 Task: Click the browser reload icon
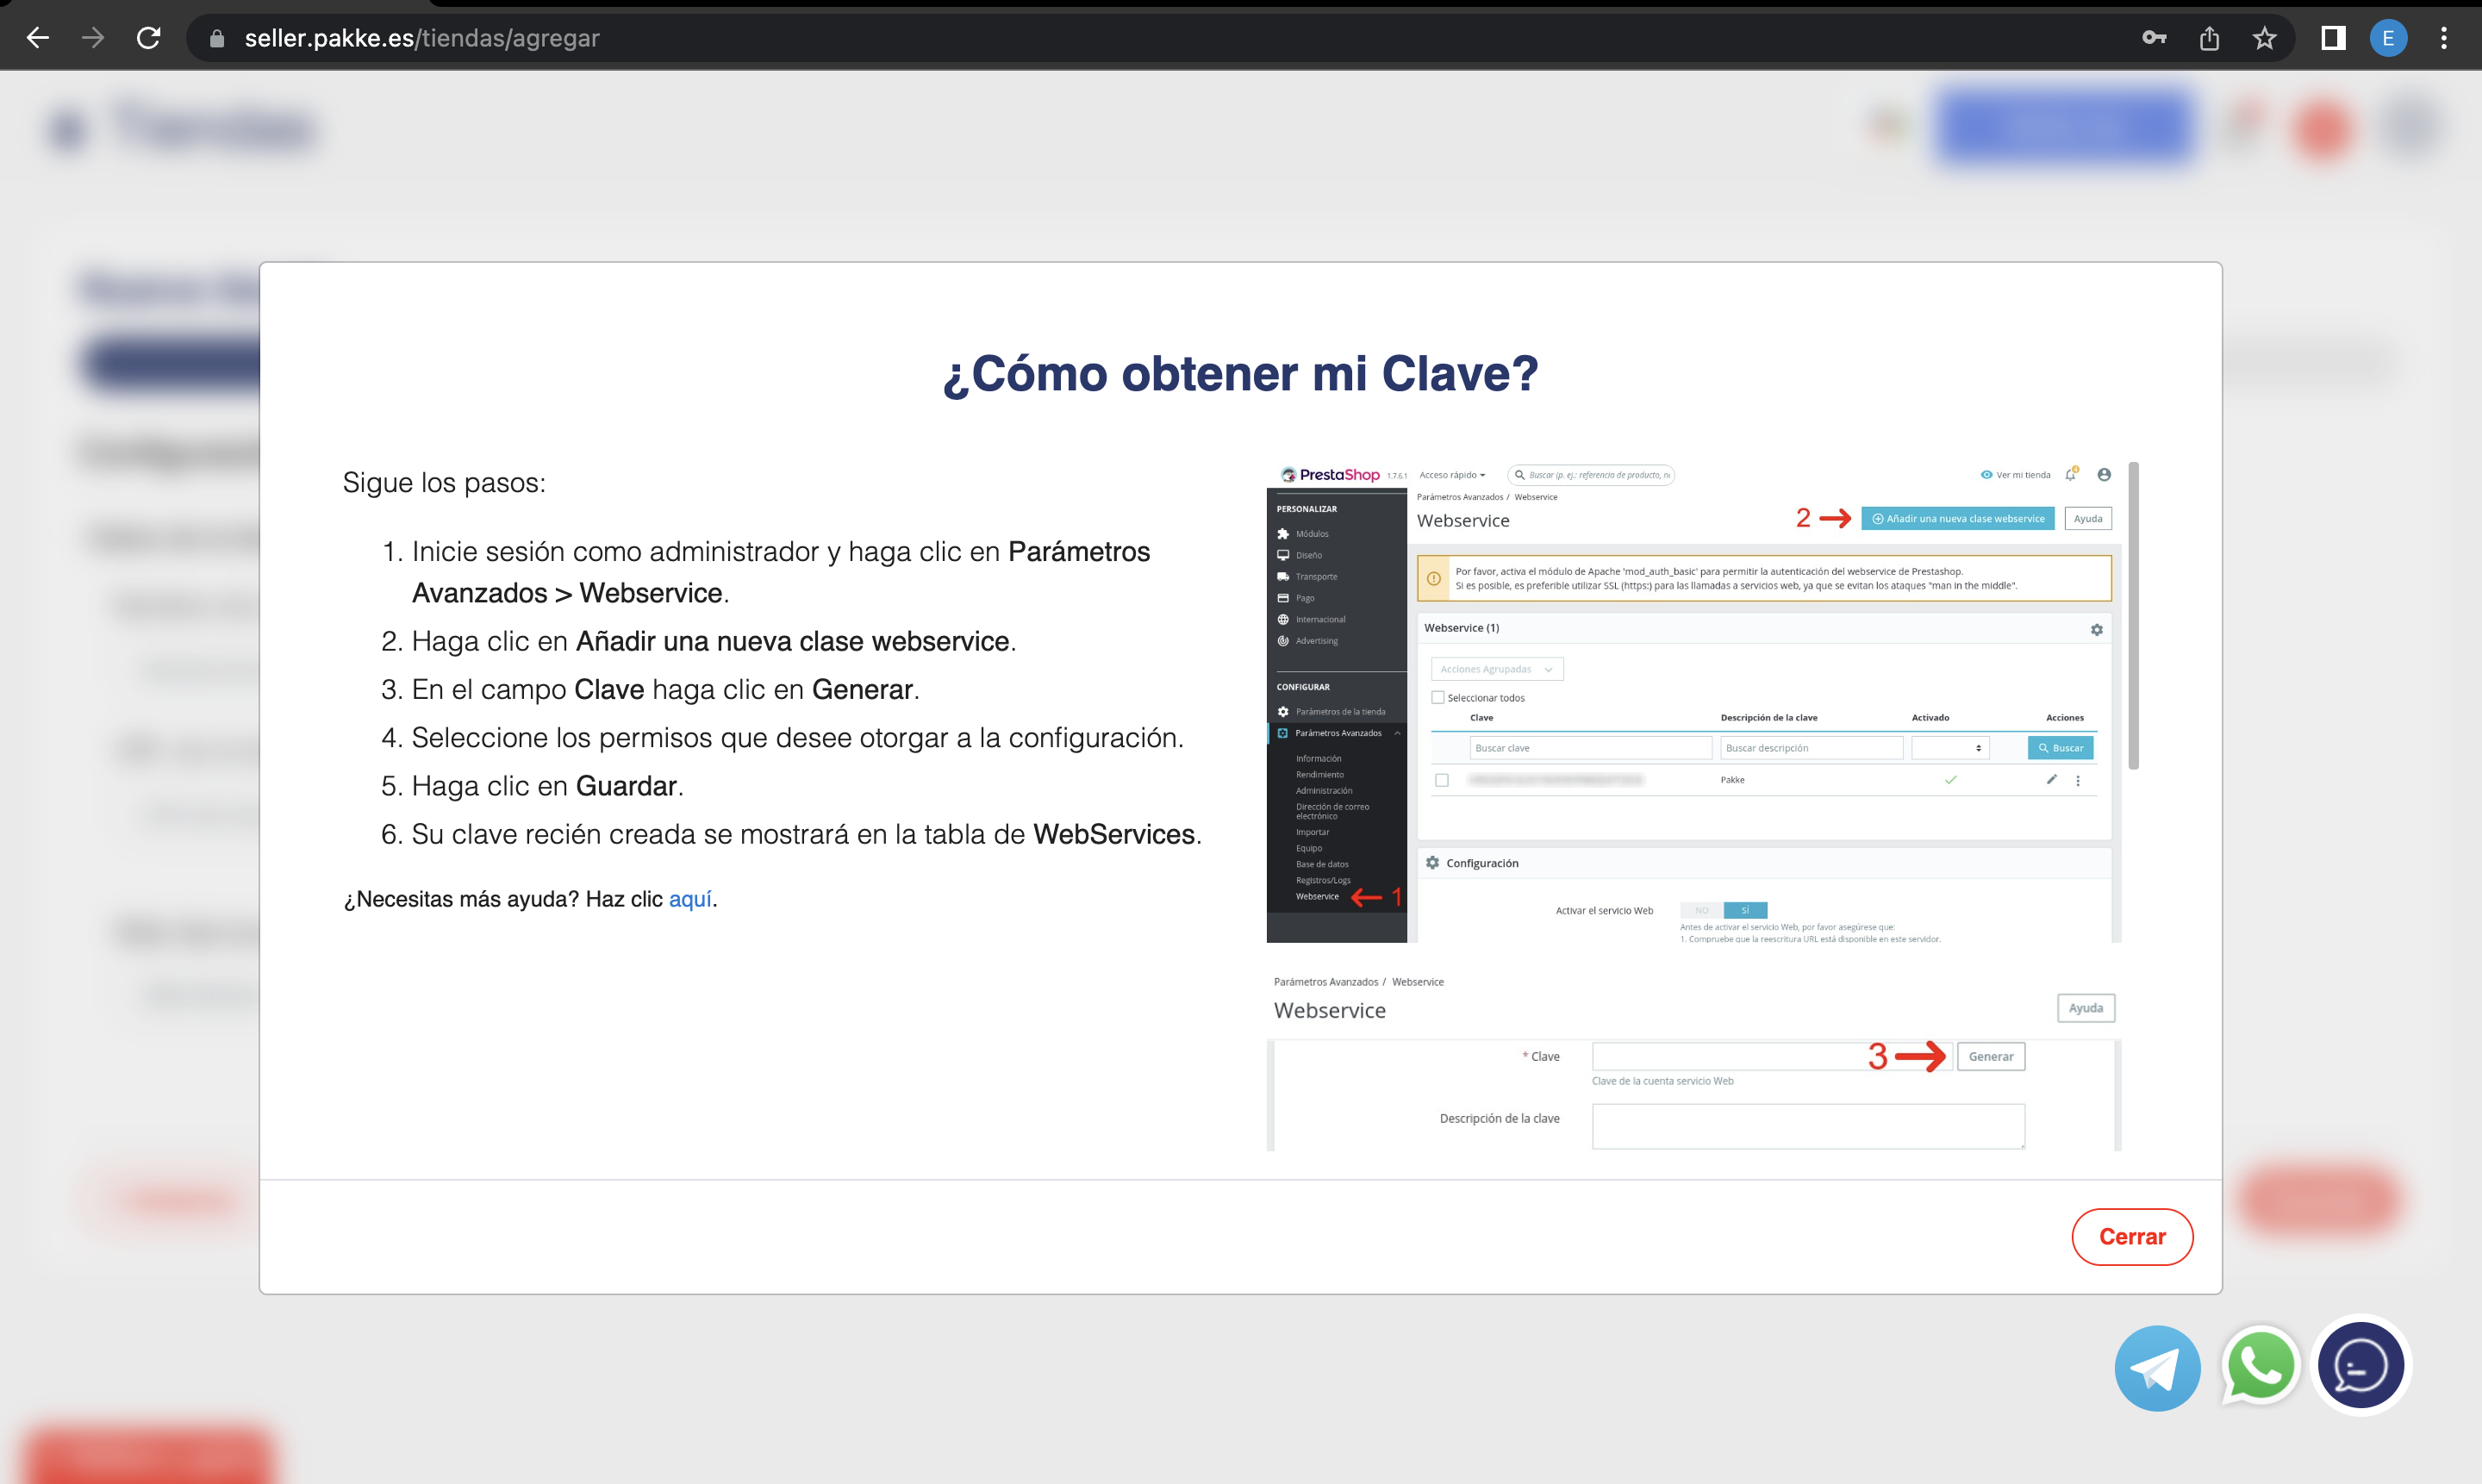[x=149, y=38]
